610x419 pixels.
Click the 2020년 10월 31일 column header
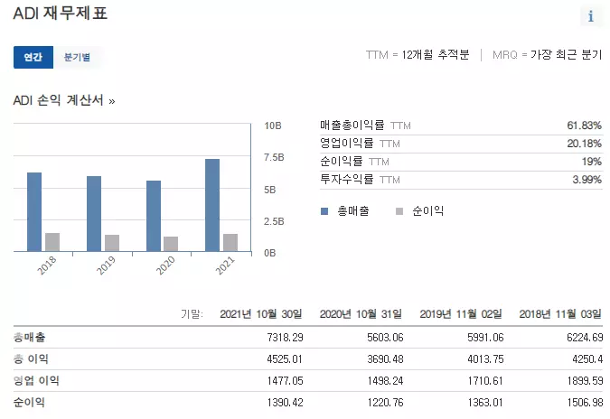pyautogui.click(x=361, y=314)
